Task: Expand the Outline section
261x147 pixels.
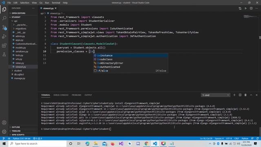Action: point(15,127)
